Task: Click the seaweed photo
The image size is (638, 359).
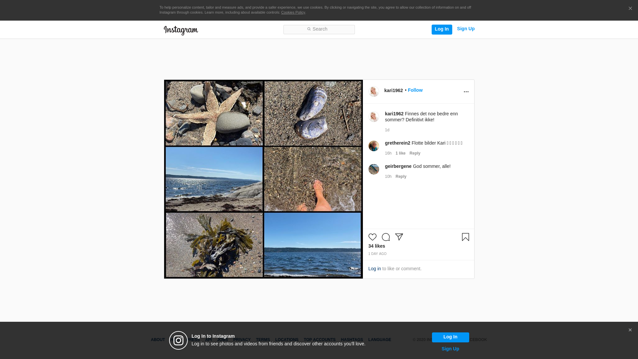Action: pyautogui.click(x=214, y=245)
